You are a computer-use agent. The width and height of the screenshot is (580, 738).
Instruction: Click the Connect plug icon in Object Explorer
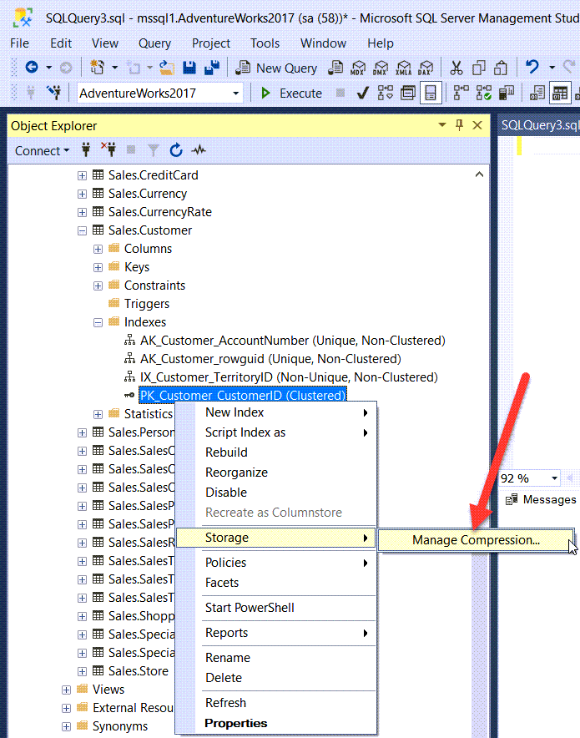click(x=86, y=150)
